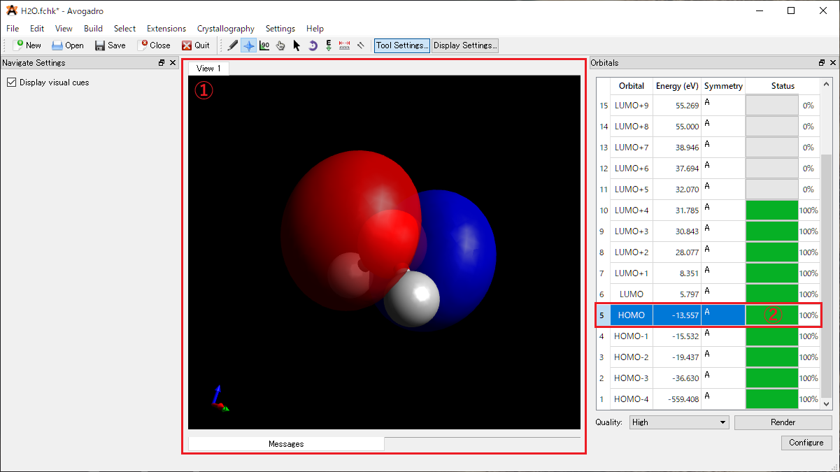Select the Align tool icon
The height and width of the screenshot is (472, 840).
pyautogui.click(x=361, y=45)
